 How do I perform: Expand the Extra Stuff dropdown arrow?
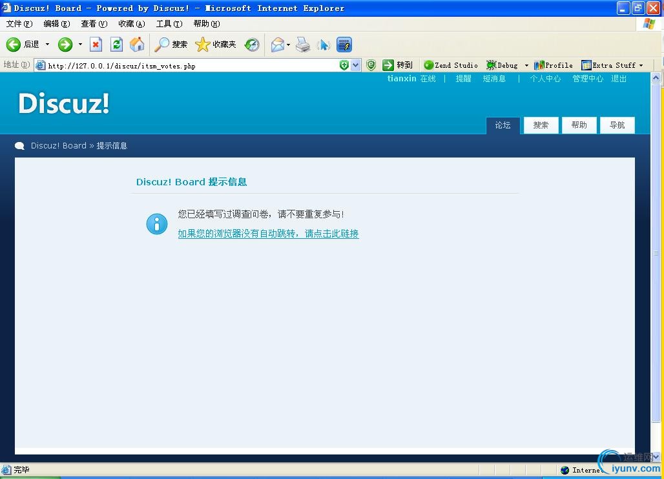tap(641, 65)
